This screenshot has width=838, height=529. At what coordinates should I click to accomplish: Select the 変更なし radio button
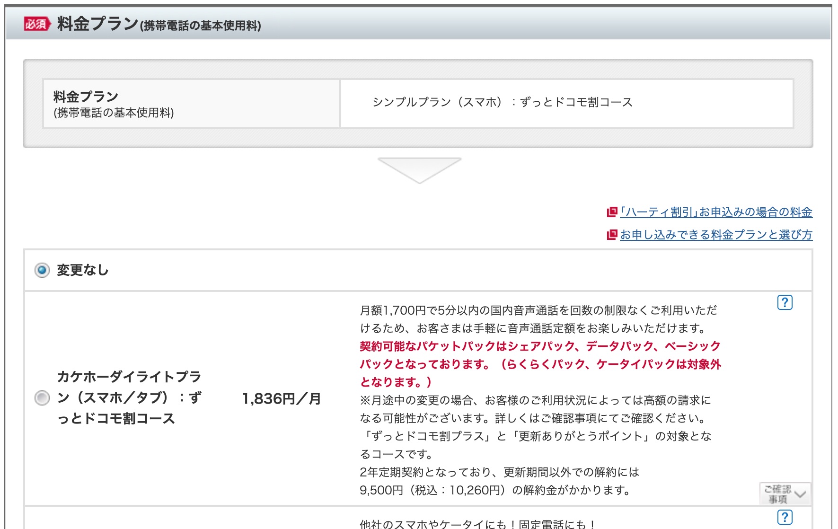click(42, 270)
